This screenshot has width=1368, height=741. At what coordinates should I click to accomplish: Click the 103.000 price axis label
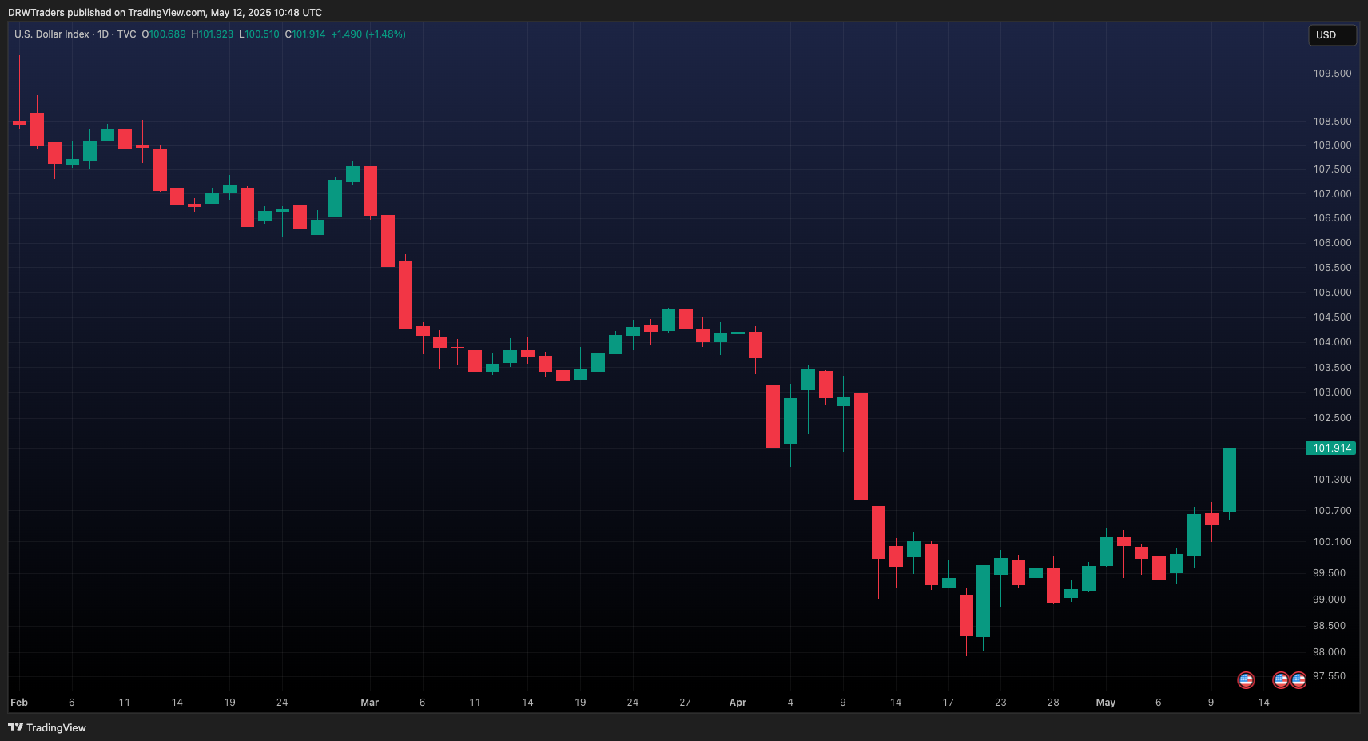pyautogui.click(x=1332, y=392)
